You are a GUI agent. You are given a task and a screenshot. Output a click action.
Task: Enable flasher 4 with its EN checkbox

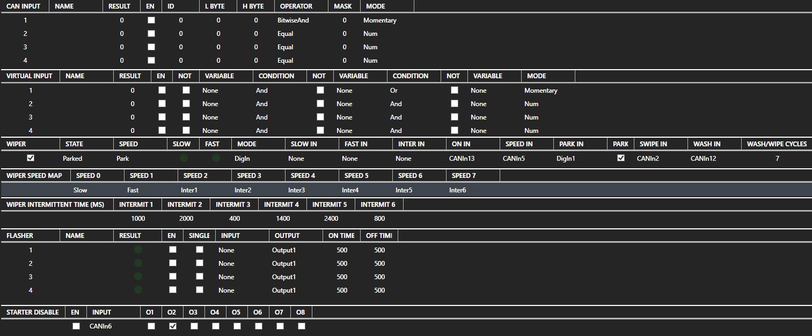(173, 290)
